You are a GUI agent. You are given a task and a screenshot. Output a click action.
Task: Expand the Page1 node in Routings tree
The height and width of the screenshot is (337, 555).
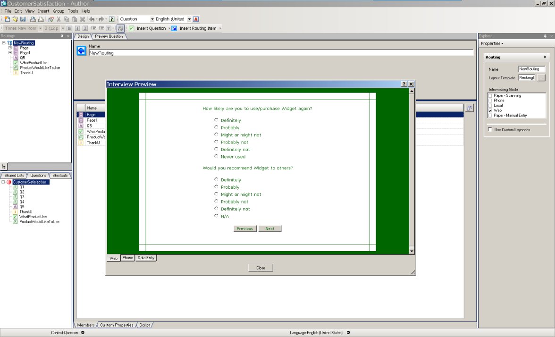click(x=10, y=53)
